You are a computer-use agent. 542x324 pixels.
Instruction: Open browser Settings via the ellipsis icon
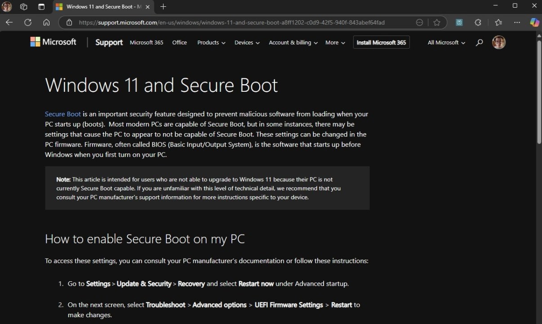click(517, 22)
